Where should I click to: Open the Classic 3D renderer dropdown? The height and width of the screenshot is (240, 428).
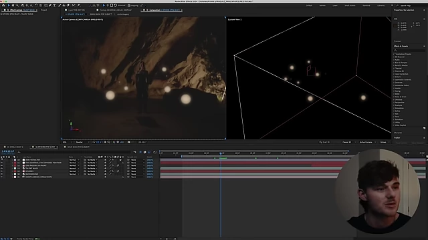[x=349, y=142]
